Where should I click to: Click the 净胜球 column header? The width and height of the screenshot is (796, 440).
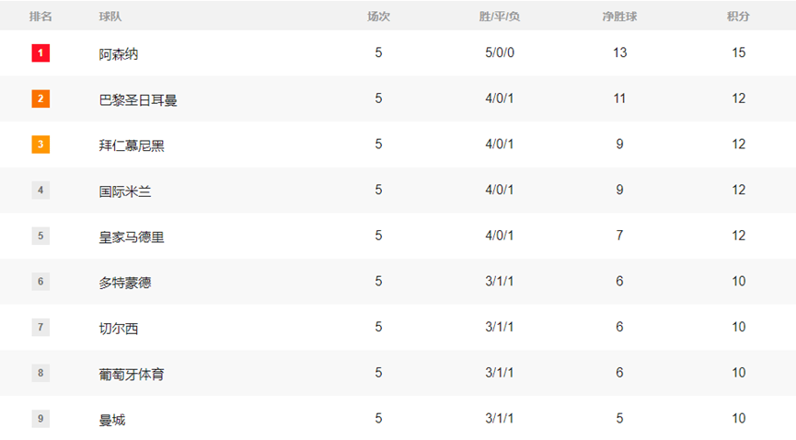619,17
